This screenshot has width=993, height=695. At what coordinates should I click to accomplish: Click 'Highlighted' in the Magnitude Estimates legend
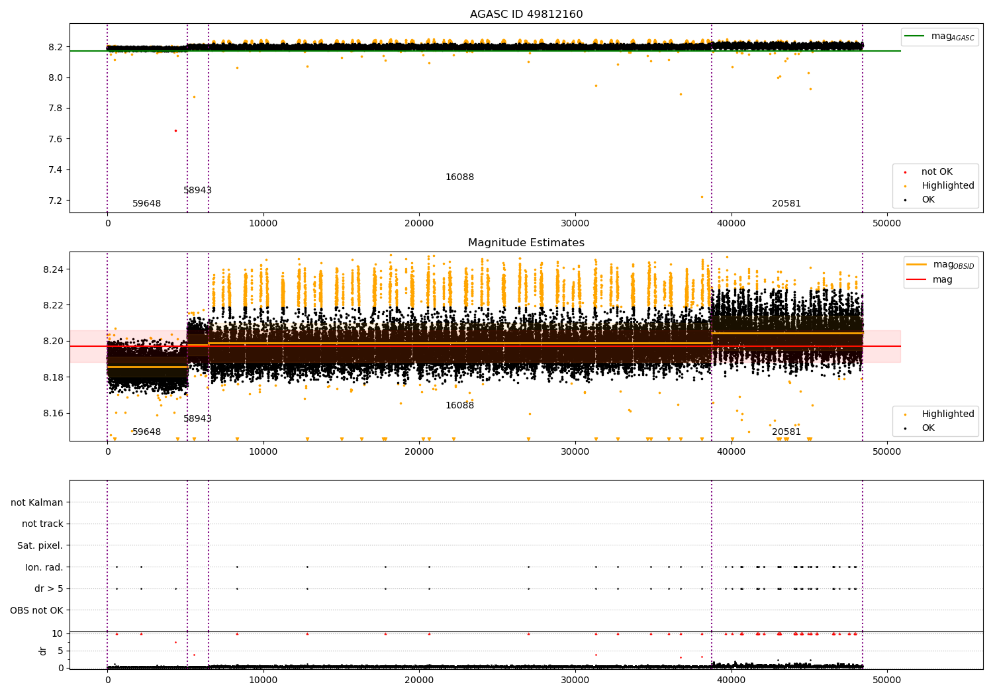click(x=948, y=414)
